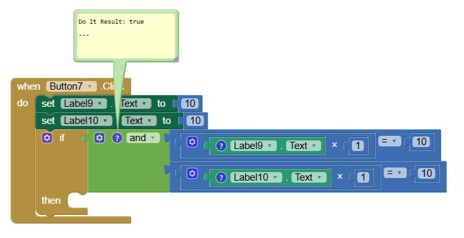Open comment icon on Label10.Text getter
The width and height of the screenshot is (464, 238).
click(221, 177)
